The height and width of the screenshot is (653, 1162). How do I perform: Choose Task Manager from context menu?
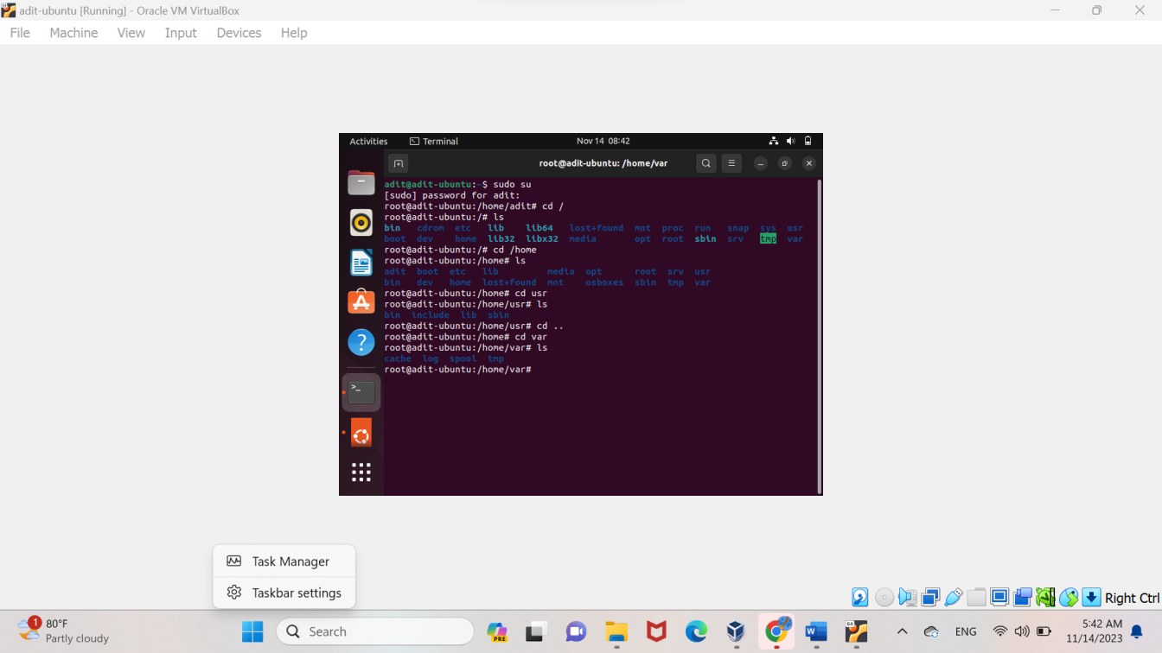[x=284, y=561]
